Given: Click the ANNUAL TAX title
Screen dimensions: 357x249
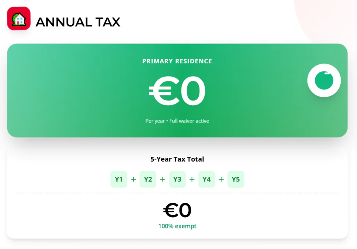Looking at the screenshot, I should (78, 22).
